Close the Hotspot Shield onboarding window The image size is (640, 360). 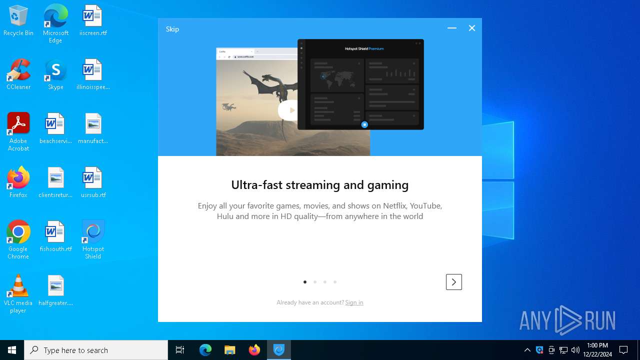click(x=472, y=28)
